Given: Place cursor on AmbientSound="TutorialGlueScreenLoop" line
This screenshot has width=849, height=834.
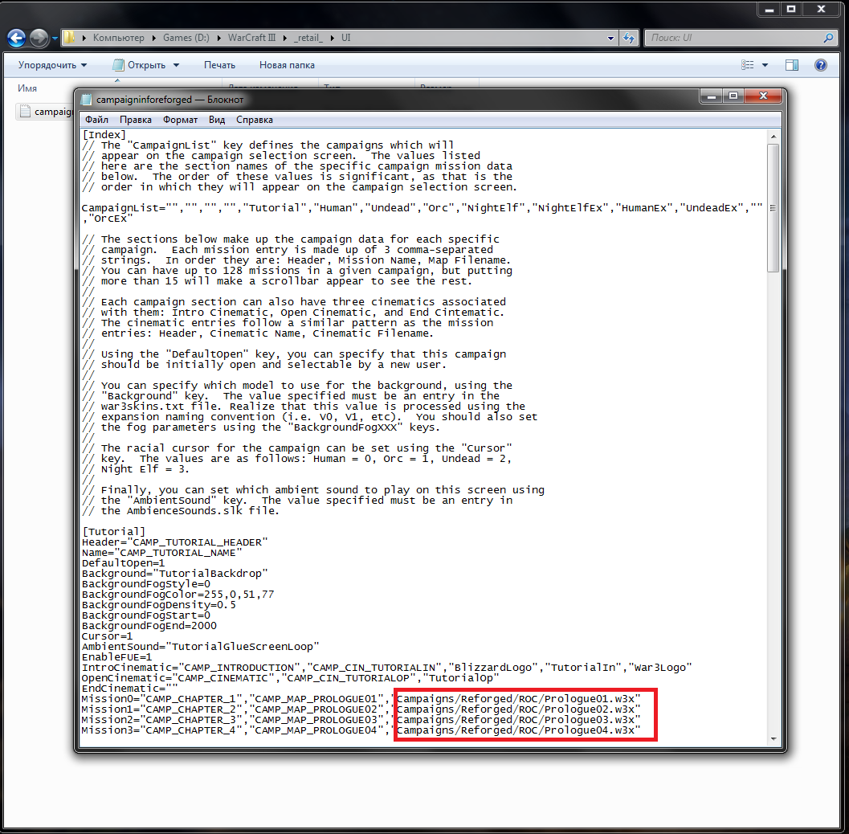Looking at the screenshot, I should [200, 647].
